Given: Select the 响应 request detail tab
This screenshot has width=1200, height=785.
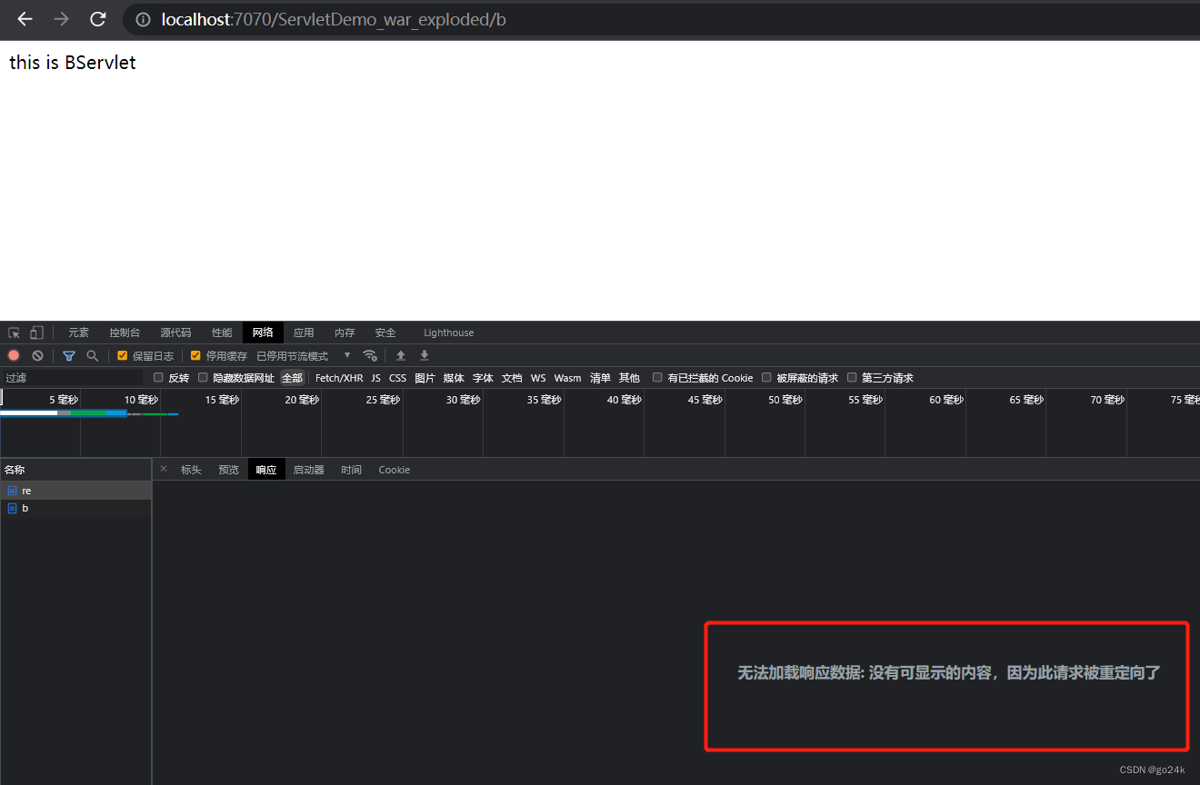Looking at the screenshot, I should [266, 470].
